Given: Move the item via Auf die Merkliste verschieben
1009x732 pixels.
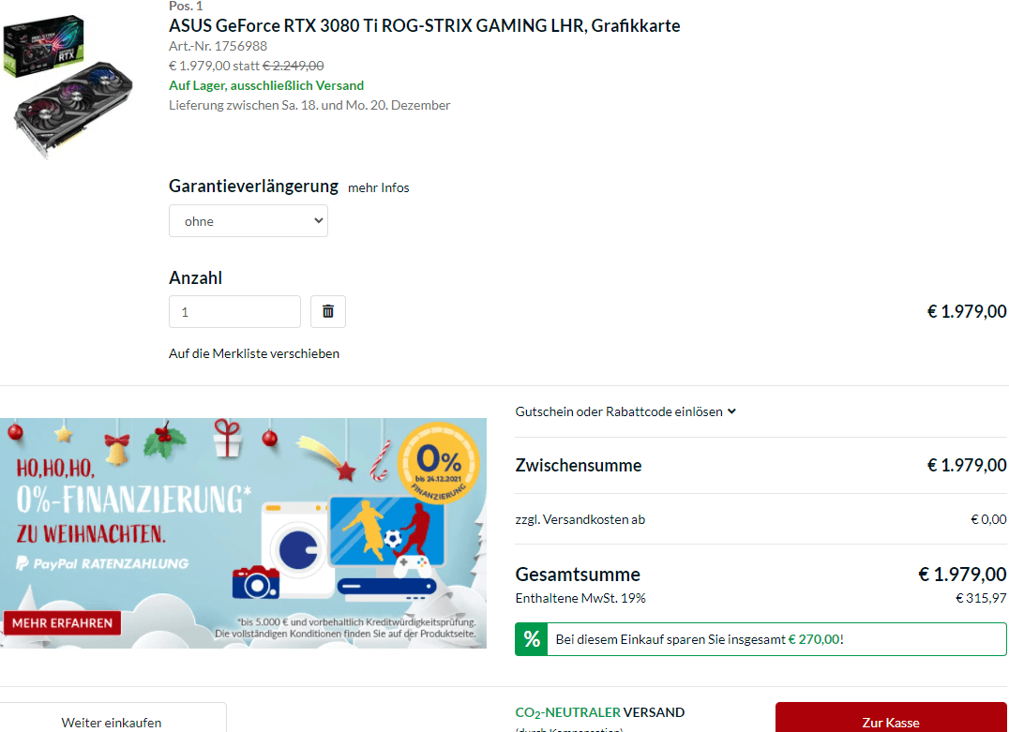Looking at the screenshot, I should (x=253, y=353).
